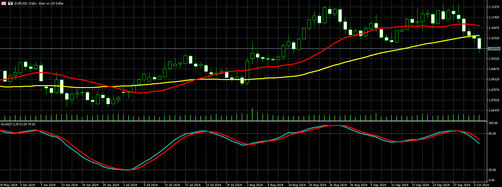The width and height of the screenshot is (502, 187).
Task: Select the 28 May 2024 date label
Action: (x=8, y=185)
